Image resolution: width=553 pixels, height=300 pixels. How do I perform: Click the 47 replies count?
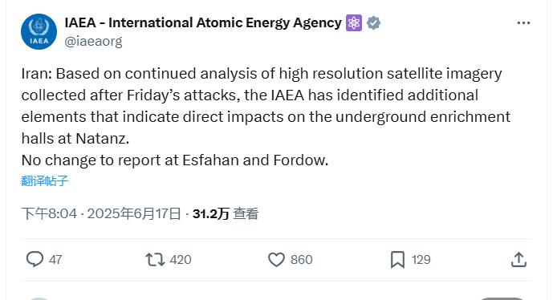(x=55, y=260)
